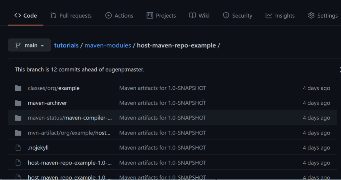Click the Settings gear icon

311,15
